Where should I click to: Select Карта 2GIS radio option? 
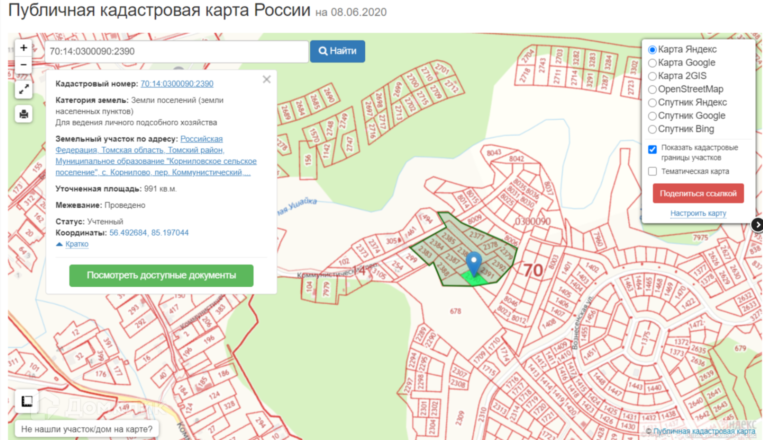coord(652,76)
